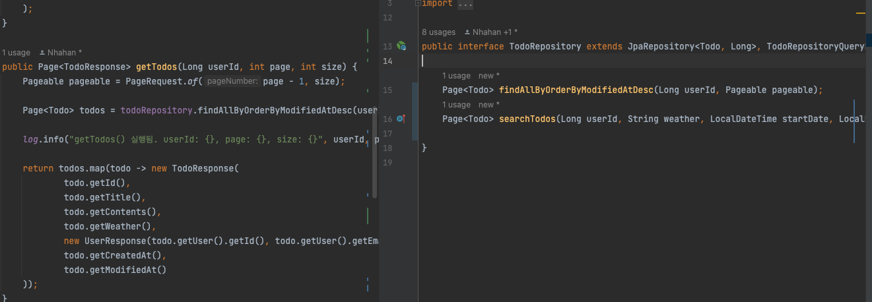Click the 'new *' hint above searchTodos
Screen dimensions: 872x302
tap(489, 105)
